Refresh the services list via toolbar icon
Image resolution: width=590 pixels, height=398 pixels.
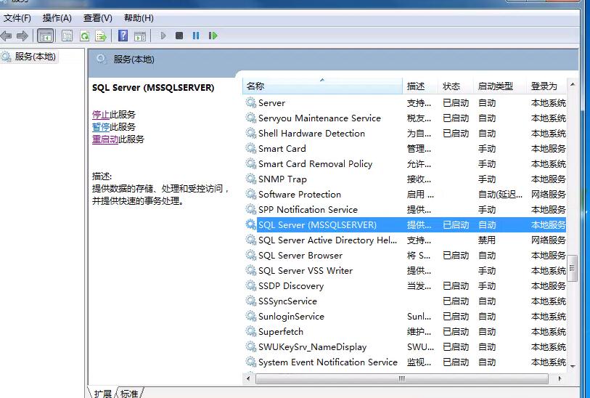click(85, 36)
